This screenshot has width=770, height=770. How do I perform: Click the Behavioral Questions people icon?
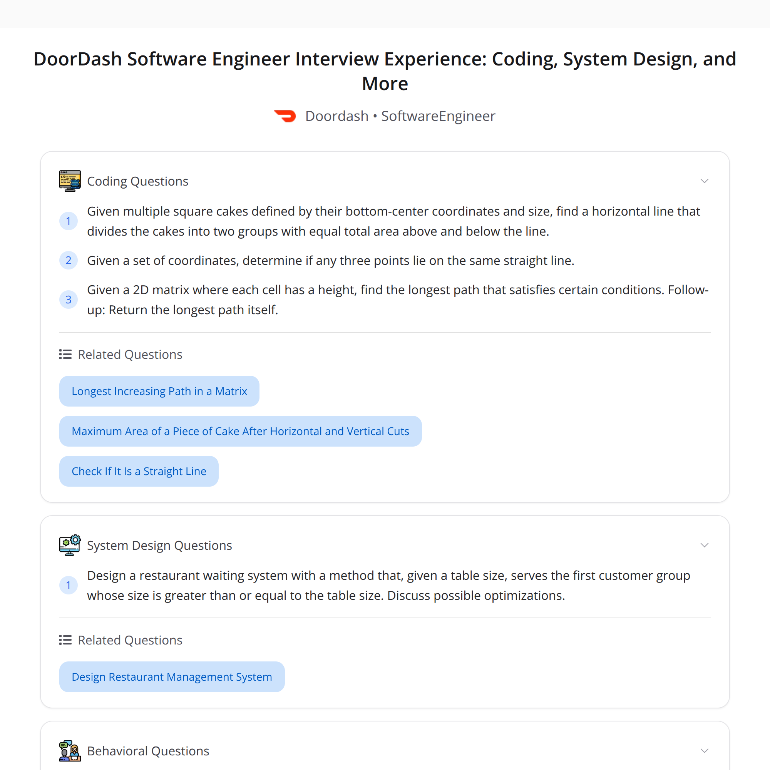click(70, 751)
